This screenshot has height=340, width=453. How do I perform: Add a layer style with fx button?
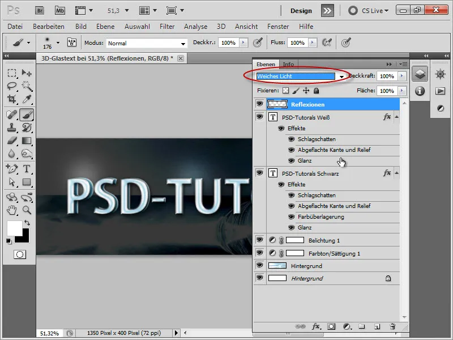pyautogui.click(x=316, y=326)
